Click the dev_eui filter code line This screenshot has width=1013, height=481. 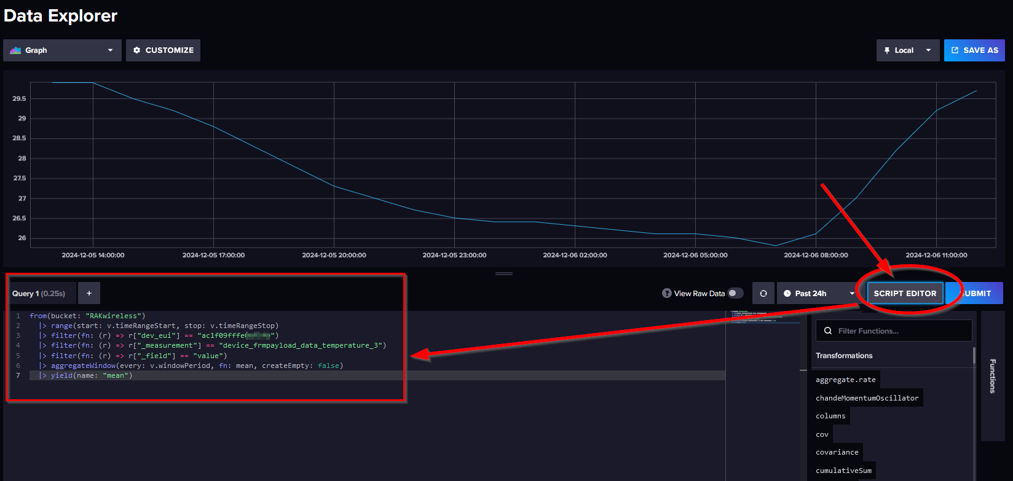coord(159,335)
